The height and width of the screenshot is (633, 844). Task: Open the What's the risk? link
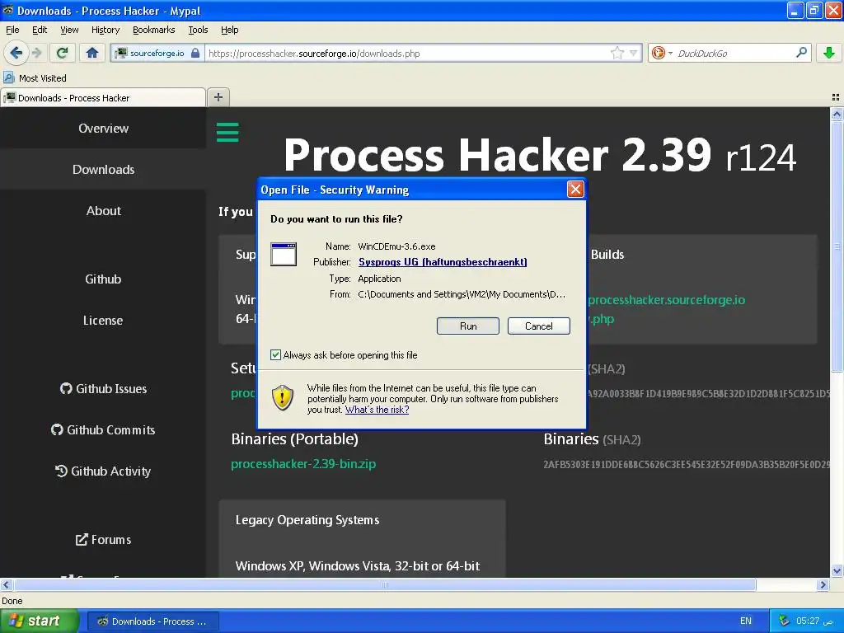pos(377,410)
